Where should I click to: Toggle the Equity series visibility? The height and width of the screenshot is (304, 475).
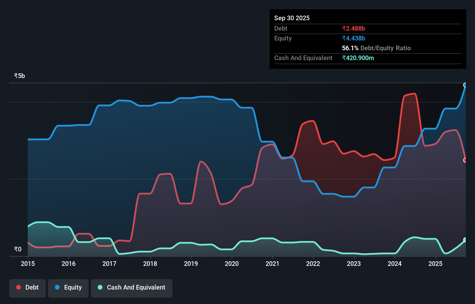[x=68, y=288]
